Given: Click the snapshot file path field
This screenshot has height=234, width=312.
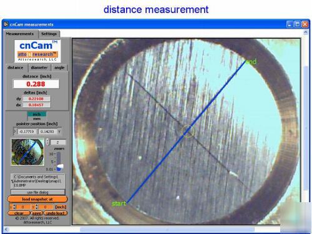Looking at the screenshot, I should 38,181.
